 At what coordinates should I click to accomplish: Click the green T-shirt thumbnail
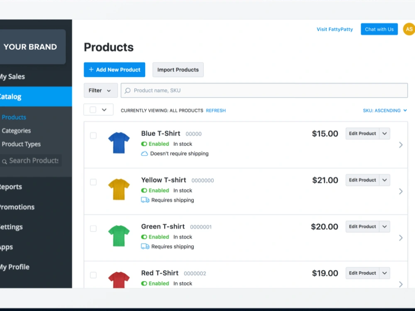(x=119, y=236)
